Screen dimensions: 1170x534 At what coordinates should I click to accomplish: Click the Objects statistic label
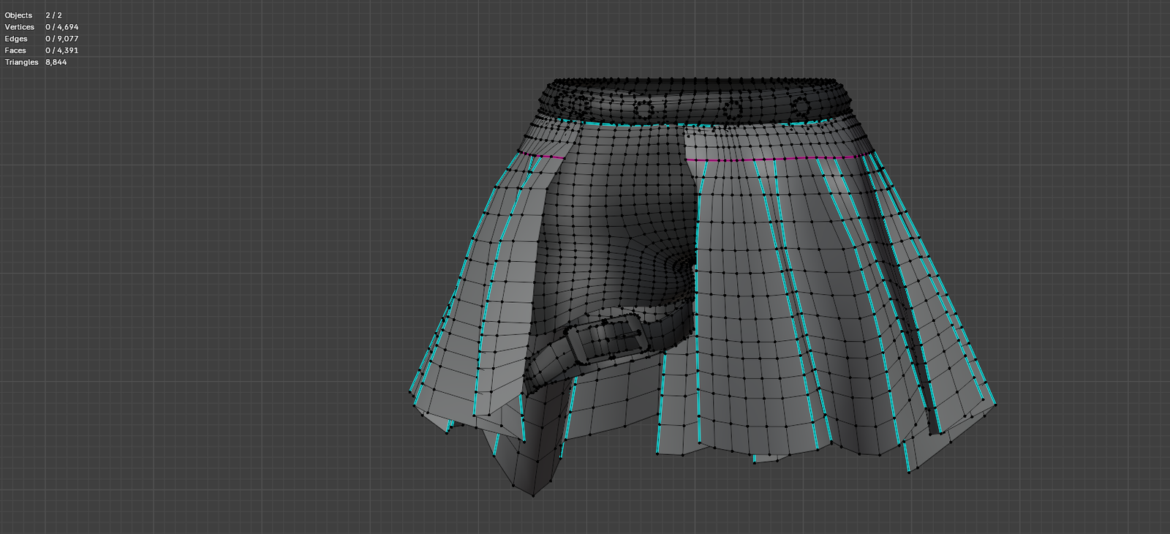(18, 15)
